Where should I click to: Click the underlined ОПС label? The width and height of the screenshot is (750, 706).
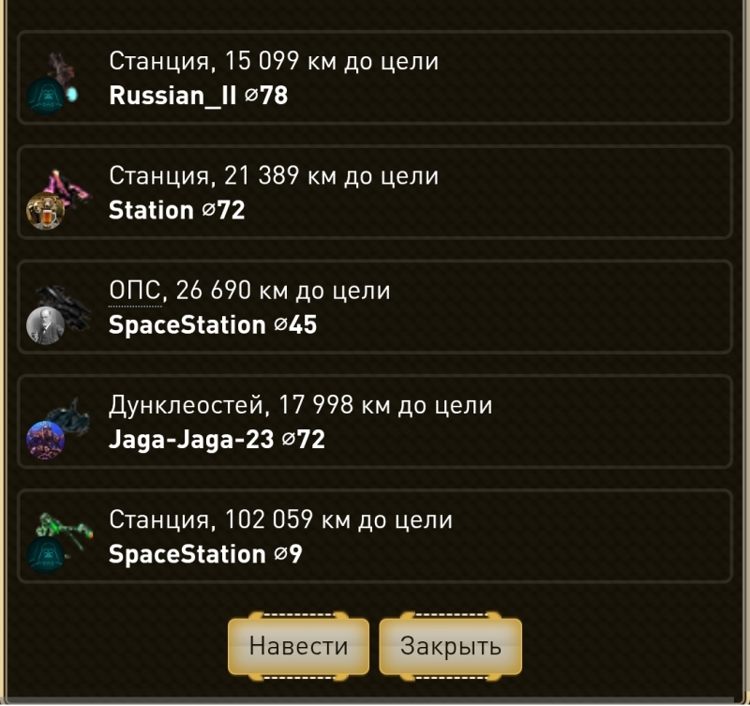click(x=135, y=291)
